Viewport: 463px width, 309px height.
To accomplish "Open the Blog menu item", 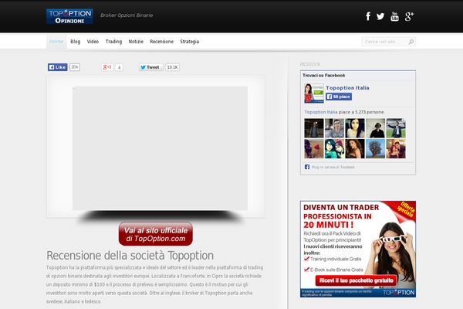I will pos(76,42).
